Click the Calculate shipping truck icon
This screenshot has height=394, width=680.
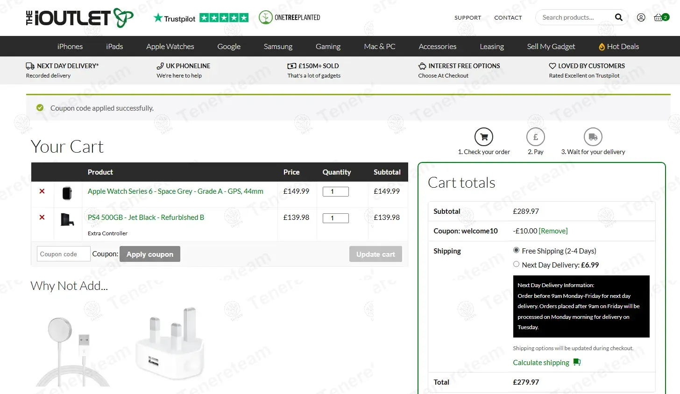[x=577, y=362]
